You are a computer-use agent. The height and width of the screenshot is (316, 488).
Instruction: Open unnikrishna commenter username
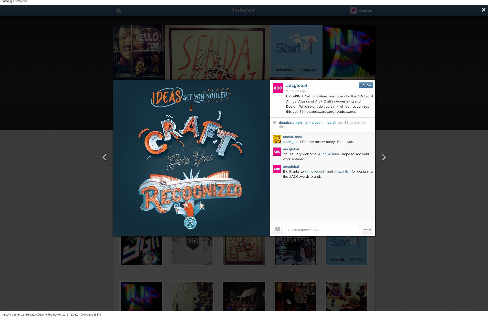[293, 137]
